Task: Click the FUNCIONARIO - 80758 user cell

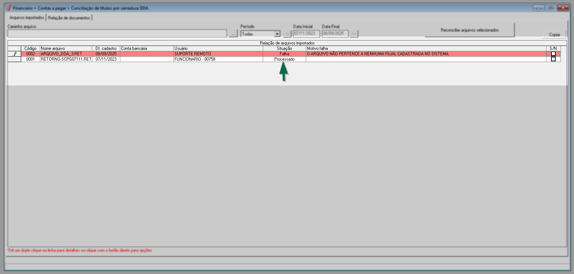Action: pos(218,59)
